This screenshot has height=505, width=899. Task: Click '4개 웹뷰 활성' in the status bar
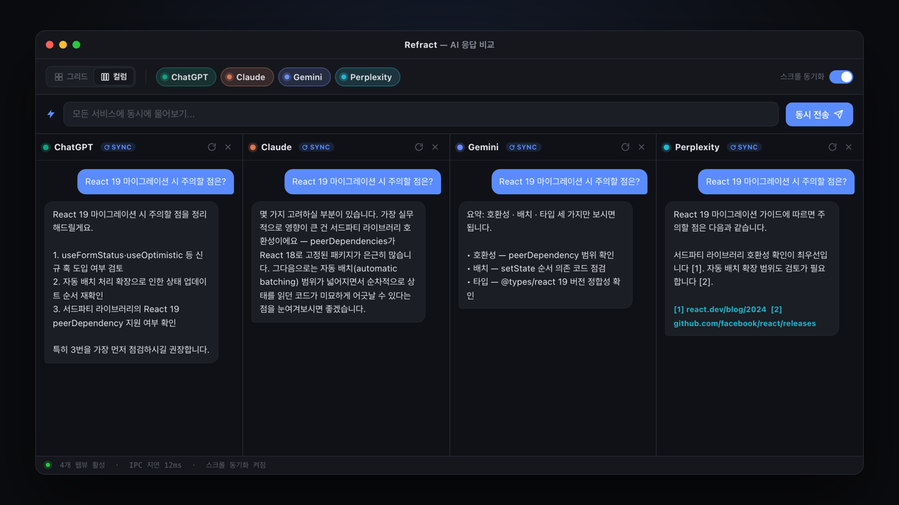pyautogui.click(x=82, y=465)
